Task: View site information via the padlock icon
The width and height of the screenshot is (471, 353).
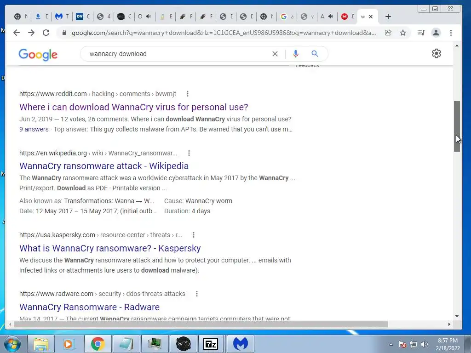Action: pos(64,33)
